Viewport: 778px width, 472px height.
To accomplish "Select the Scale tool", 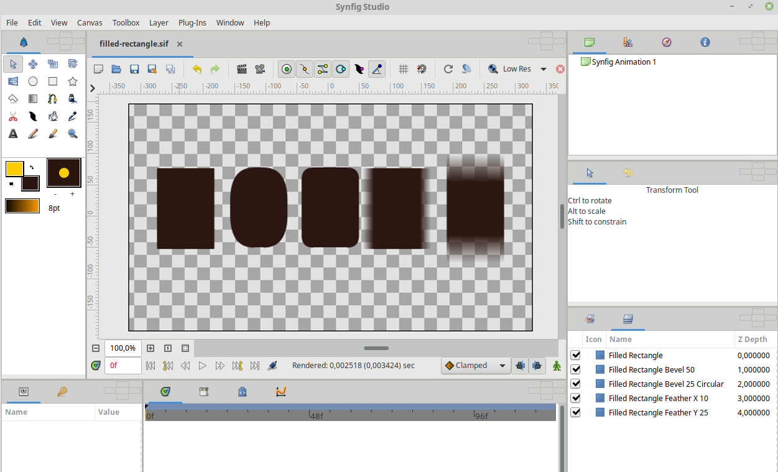I will pos(53,63).
